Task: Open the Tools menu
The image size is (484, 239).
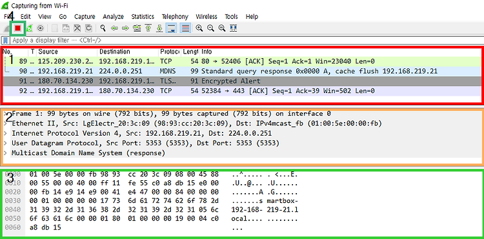Action: pos(231,17)
